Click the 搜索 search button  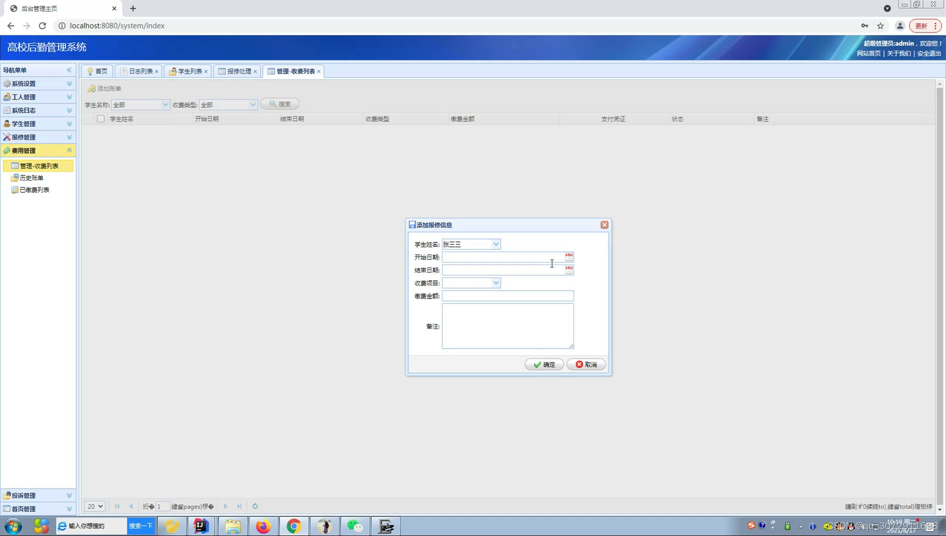pos(280,104)
